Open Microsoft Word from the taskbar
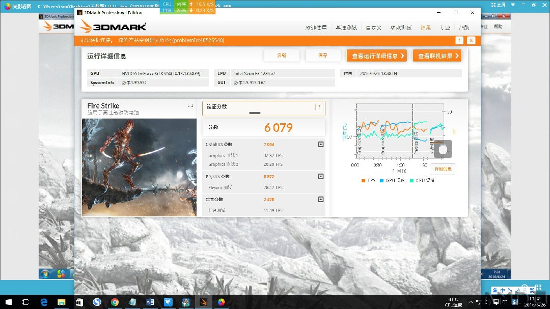 (150, 302)
